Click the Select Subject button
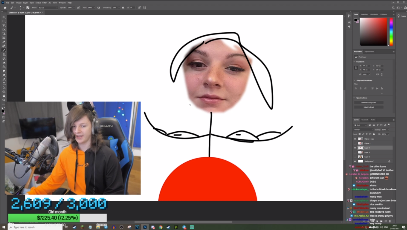This screenshot has width=407, height=230. 369,107
